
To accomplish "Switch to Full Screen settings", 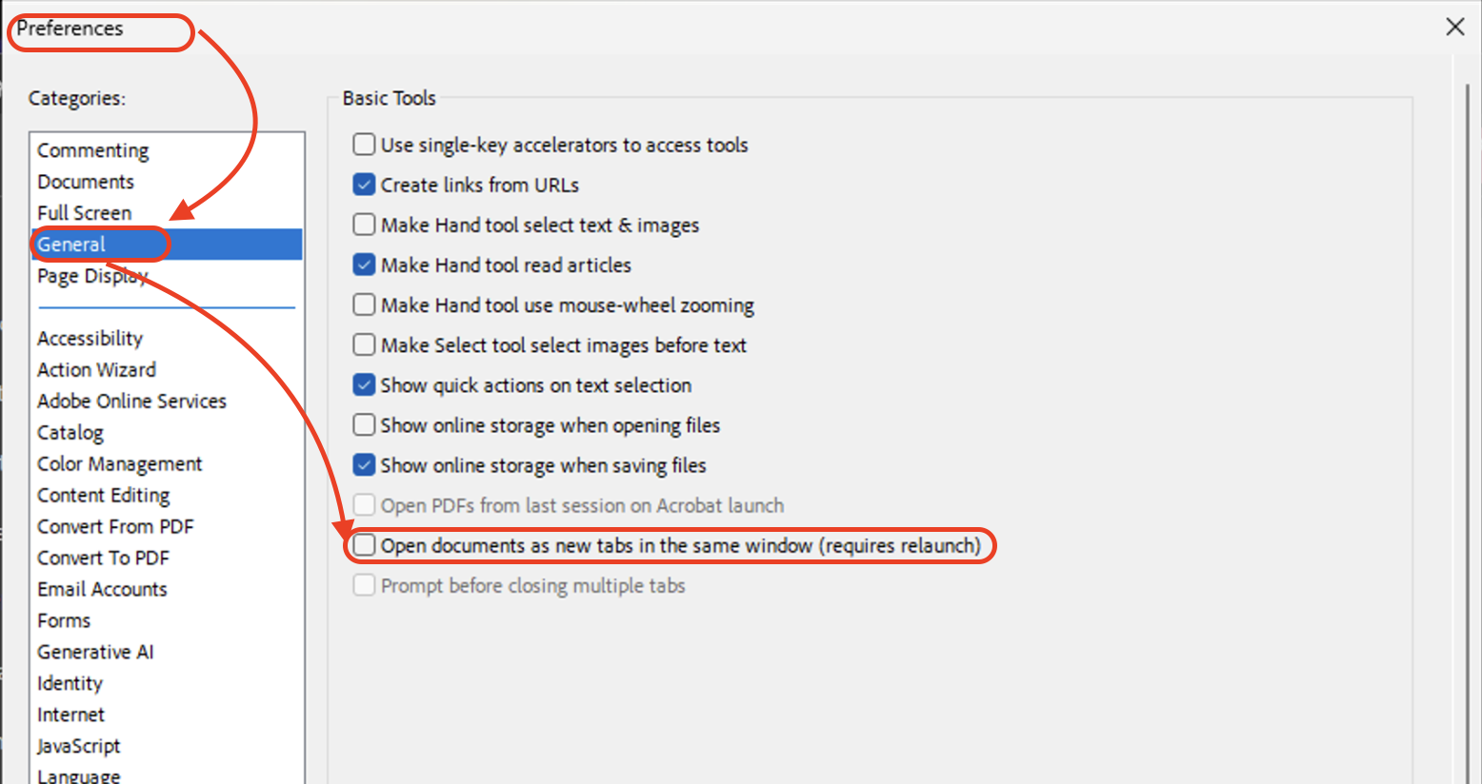I will point(84,212).
